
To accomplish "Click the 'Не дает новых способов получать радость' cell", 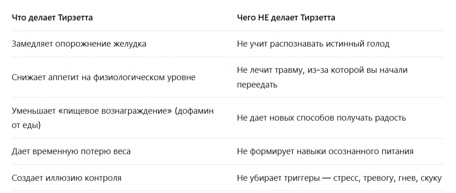I will pyautogui.click(x=321, y=118).
